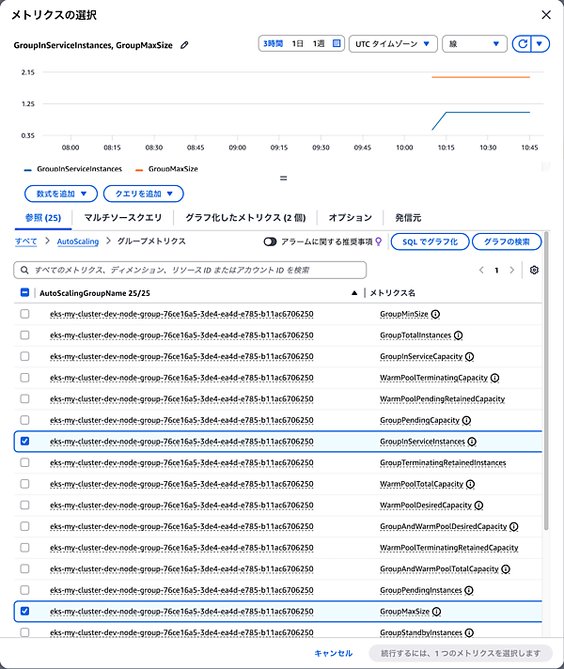
Task: Close the metric selection dialog
Action: 546,15
